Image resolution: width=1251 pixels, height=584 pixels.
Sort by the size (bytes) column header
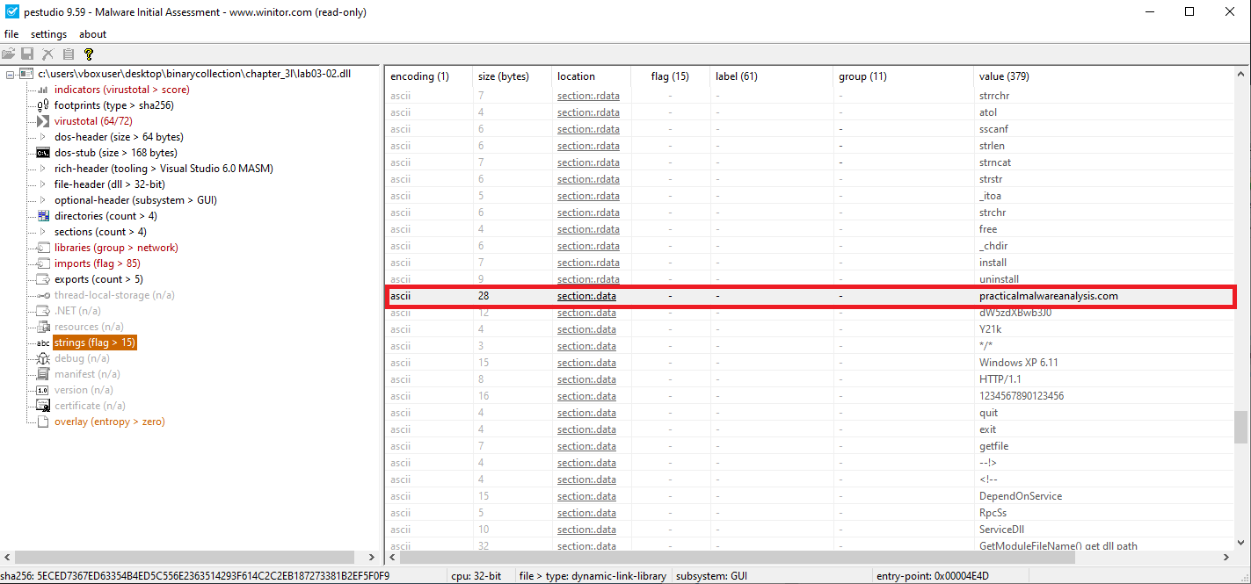(x=503, y=76)
